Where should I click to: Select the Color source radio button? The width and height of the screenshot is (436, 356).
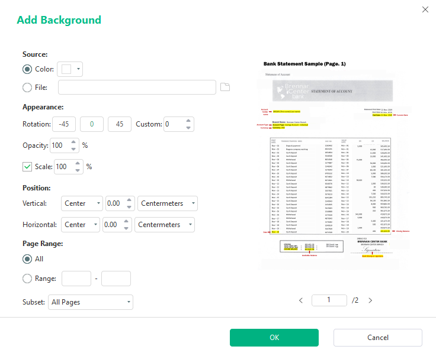[27, 69]
